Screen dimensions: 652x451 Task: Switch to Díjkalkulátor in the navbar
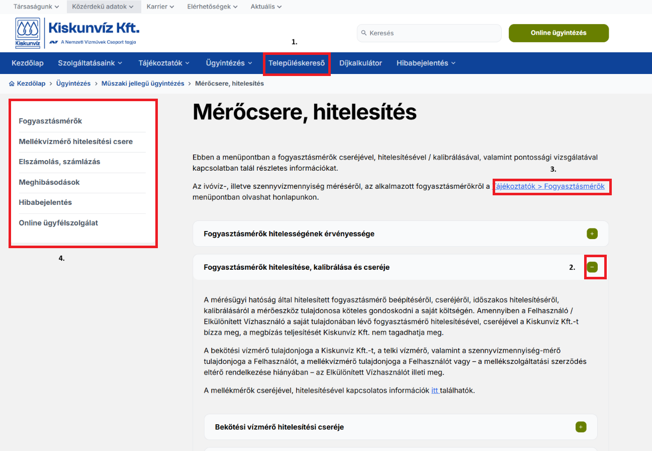coord(361,63)
